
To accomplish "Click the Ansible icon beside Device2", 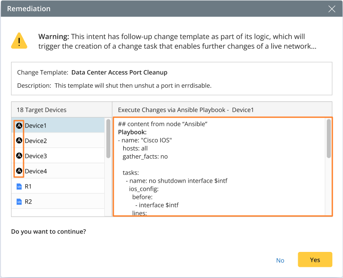I will click(19, 141).
